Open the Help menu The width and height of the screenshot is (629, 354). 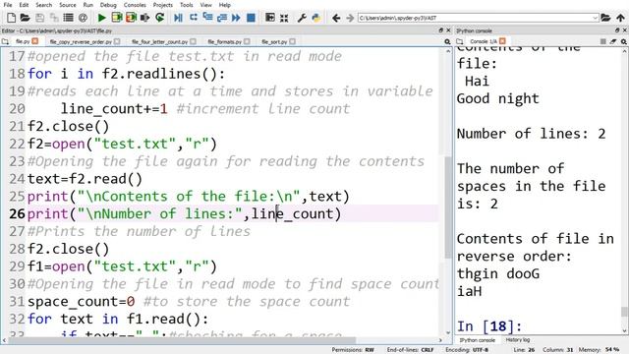[x=225, y=5]
